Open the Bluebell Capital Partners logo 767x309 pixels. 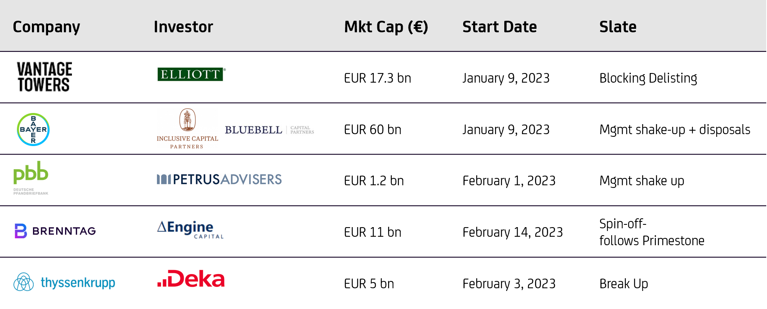[x=269, y=132]
